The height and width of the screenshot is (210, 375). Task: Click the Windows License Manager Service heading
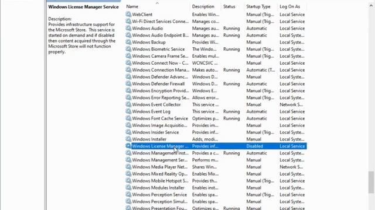[x=83, y=7]
